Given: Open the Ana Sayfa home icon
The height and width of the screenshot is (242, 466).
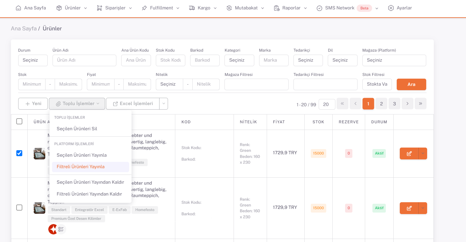Looking at the screenshot, I should (19, 8).
